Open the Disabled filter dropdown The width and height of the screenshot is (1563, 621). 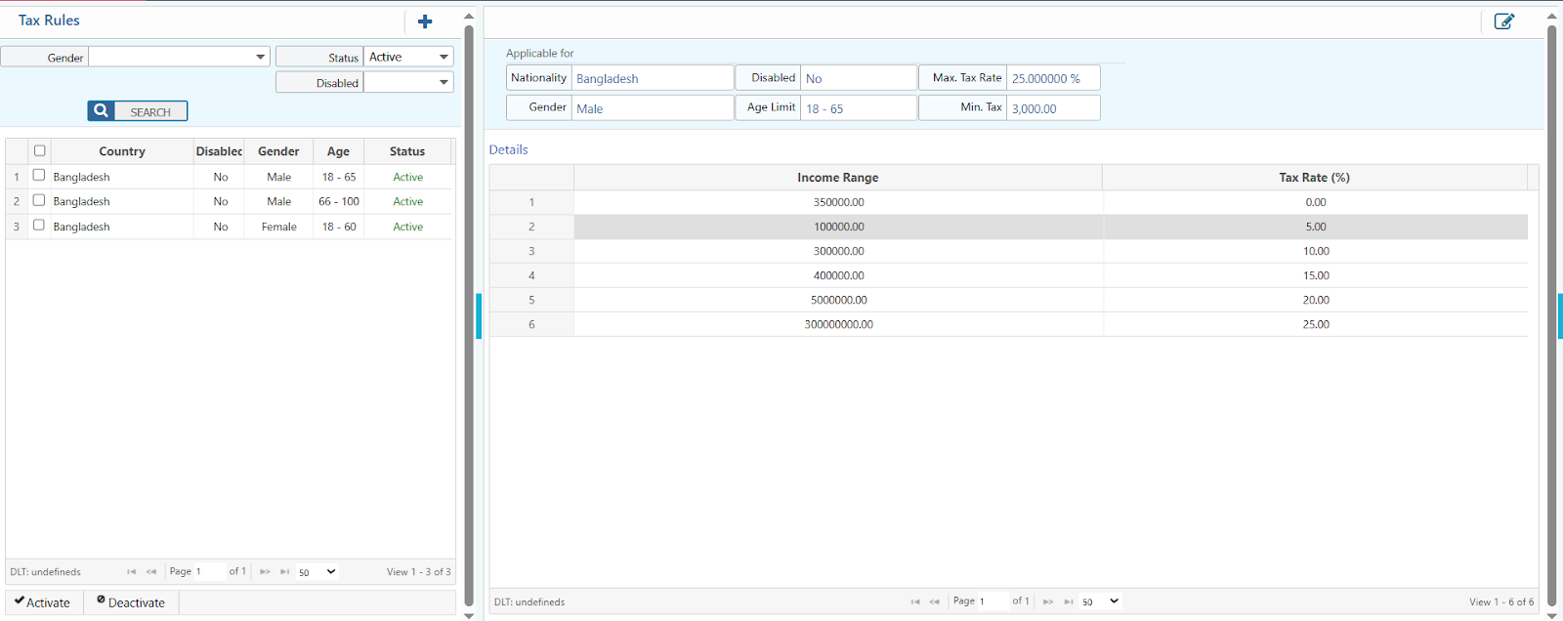coord(444,82)
